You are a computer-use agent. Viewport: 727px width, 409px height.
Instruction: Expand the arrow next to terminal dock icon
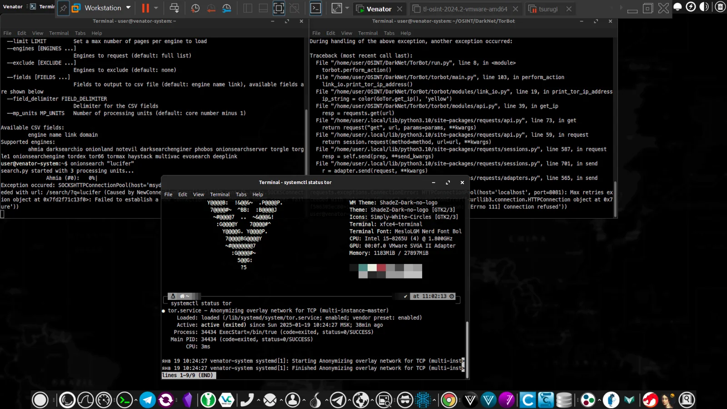pyautogui.click(x=135, y=400)
